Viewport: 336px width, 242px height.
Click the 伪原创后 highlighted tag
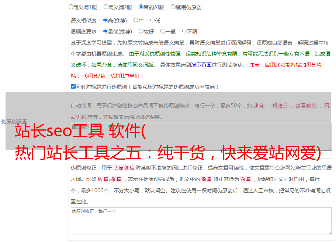124,168
